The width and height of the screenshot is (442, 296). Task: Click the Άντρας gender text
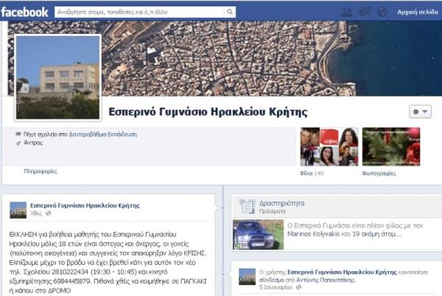coord(33,143)
